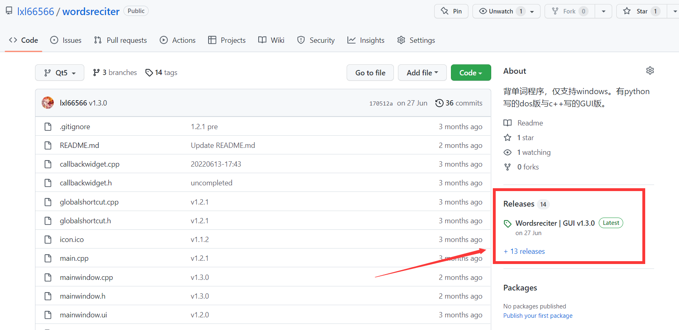The image size is (679, 330).
Task: Open the globalshortcut.cpp file
Action: (x=89, y=202)
